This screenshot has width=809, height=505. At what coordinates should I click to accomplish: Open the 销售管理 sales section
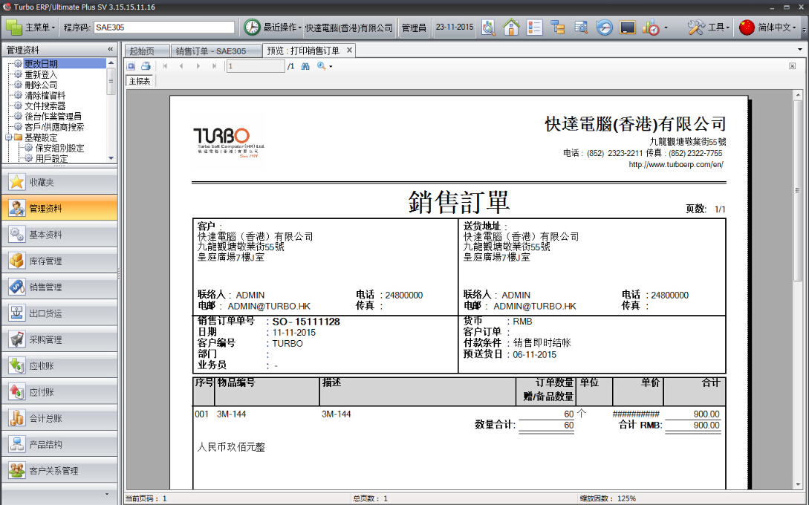coord(59,287)
